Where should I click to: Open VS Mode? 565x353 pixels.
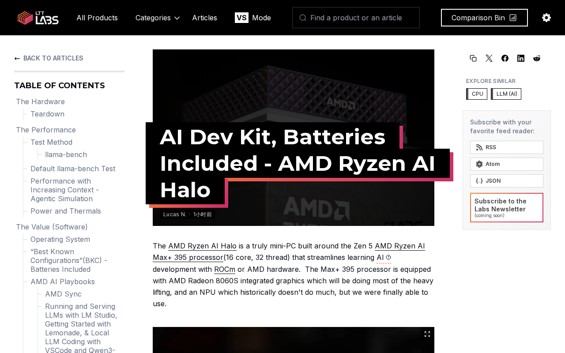[x=253, y=18]
